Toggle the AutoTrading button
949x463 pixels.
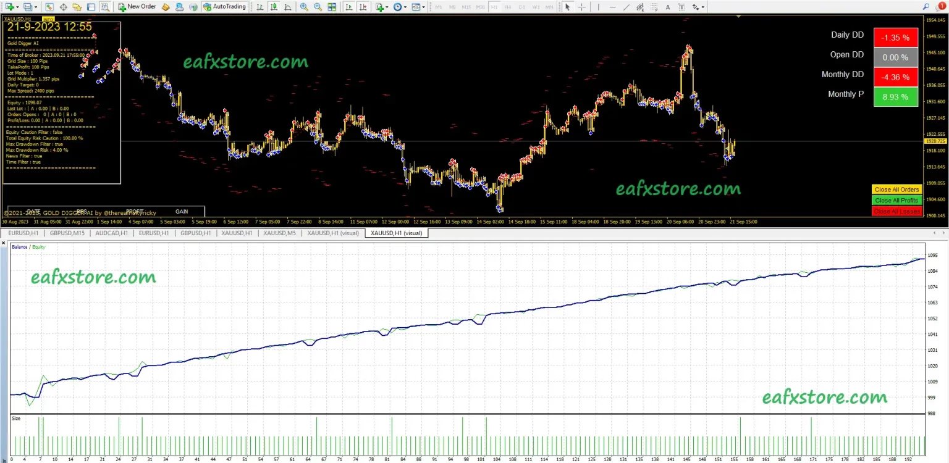coord(225,7)
